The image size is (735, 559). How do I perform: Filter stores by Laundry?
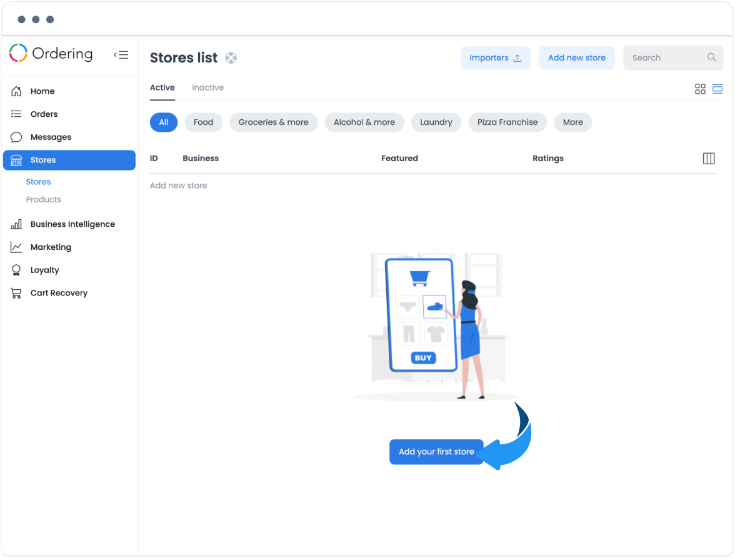[x=436, y=122]
